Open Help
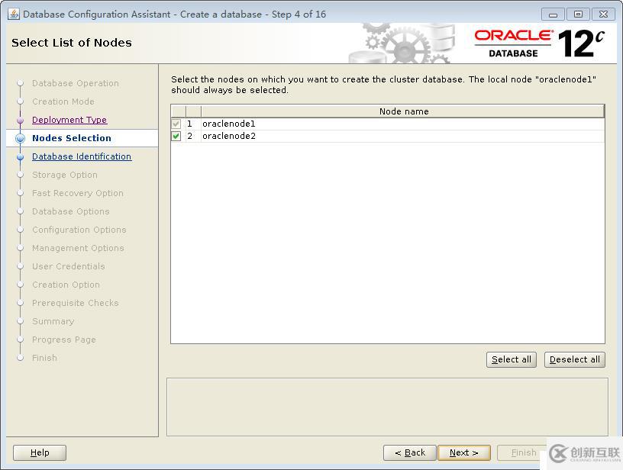623x470 pixels. pyautogui.click(x=40, y=452)
